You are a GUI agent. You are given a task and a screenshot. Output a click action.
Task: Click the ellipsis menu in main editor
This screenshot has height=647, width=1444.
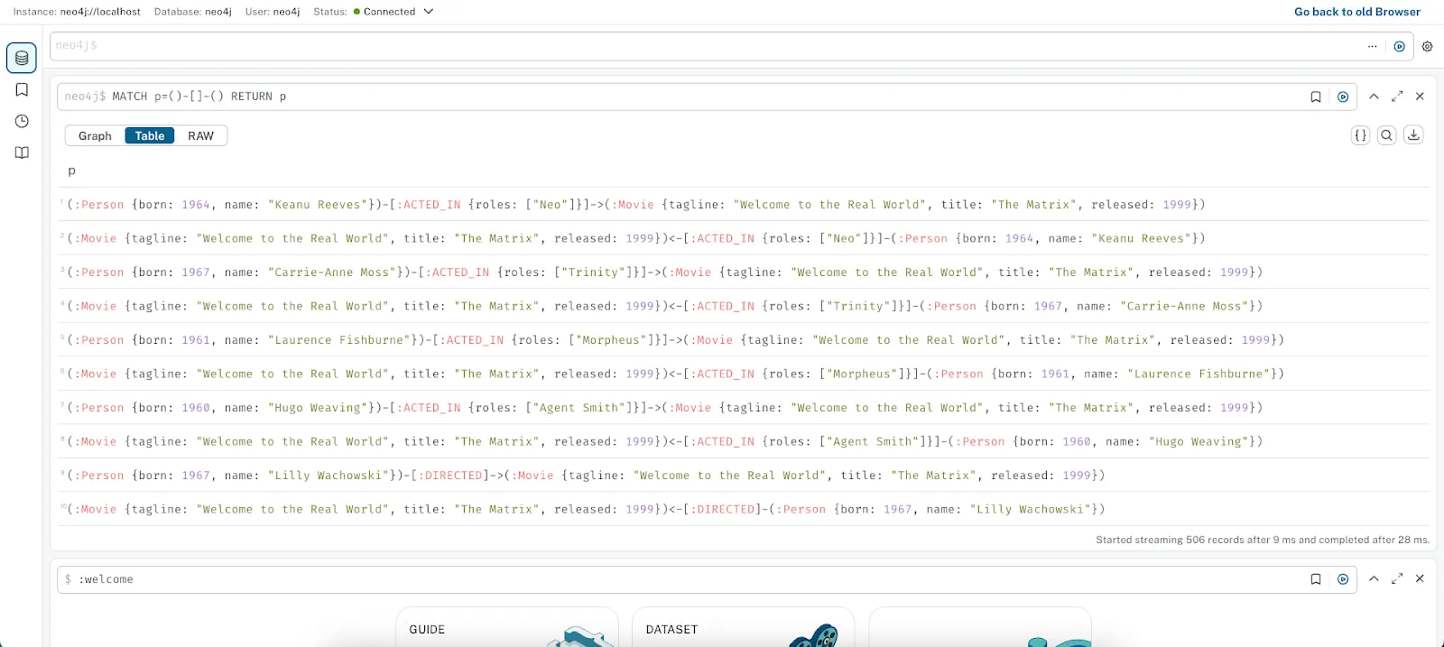[1373, 46]
